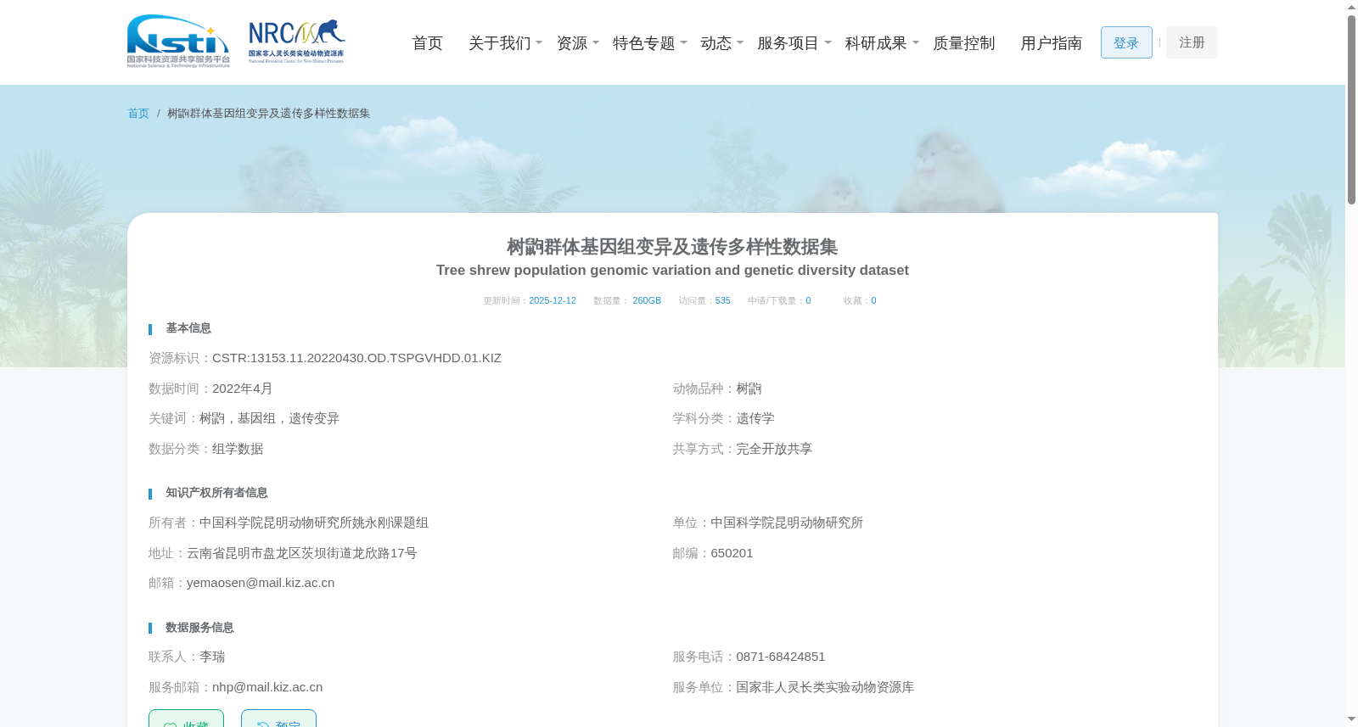Screen dimensions: 1358x727
Task: Click data size 260GB
Action: pos(647,301)
